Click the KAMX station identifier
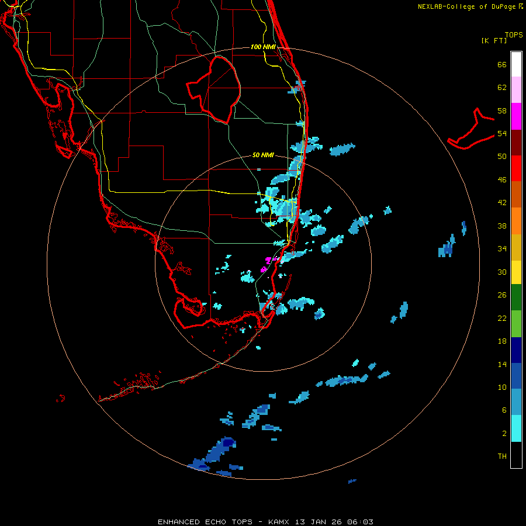This screenshot has height=526, width=526. click(280, 522)
